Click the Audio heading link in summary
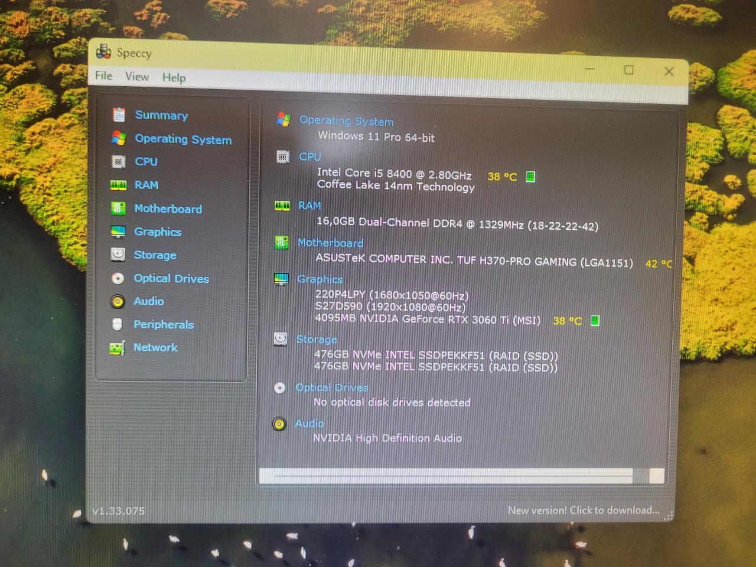The image size is (756, 567). (x=309, y=423)
